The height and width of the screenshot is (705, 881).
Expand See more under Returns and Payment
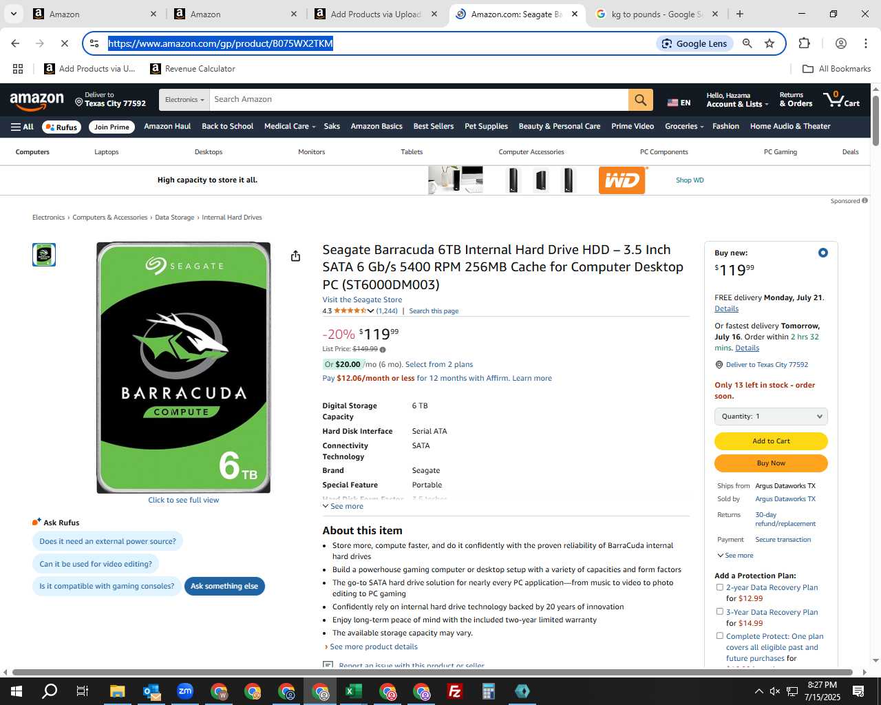point(735,555)
